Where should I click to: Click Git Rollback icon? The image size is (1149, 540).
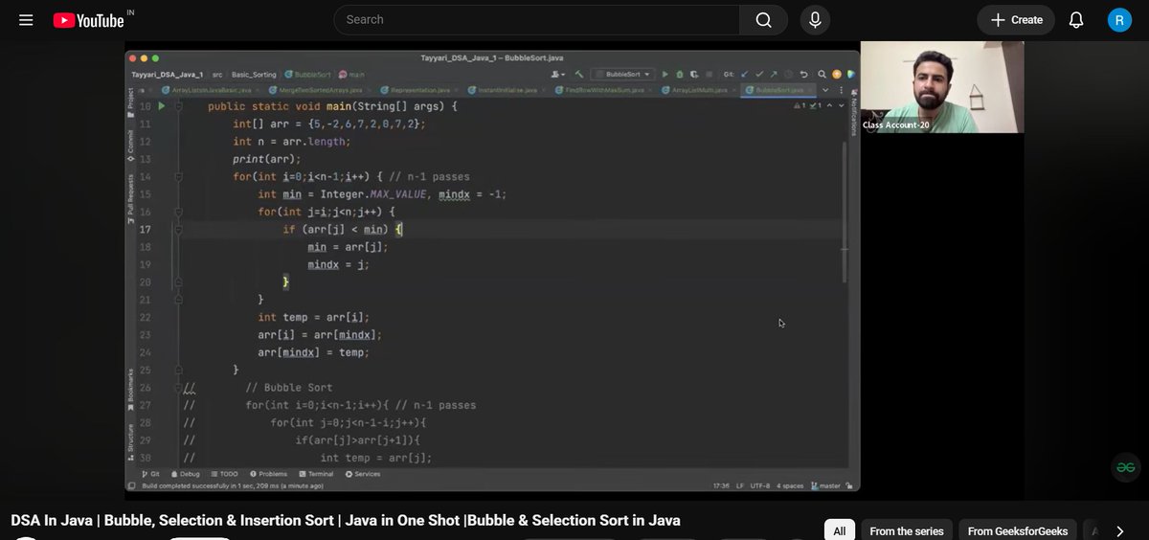coord(804,74)
